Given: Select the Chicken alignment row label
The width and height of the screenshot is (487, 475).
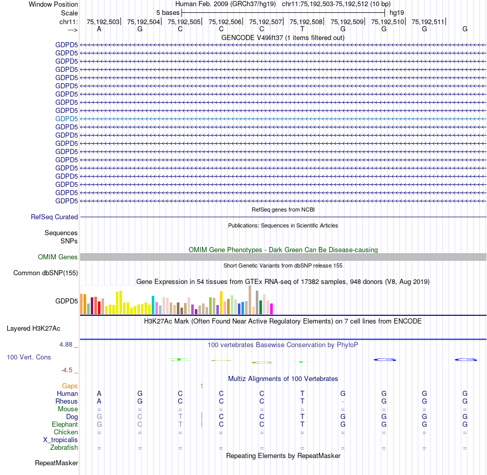Looking at the screenshot, I should coord(66,432).
